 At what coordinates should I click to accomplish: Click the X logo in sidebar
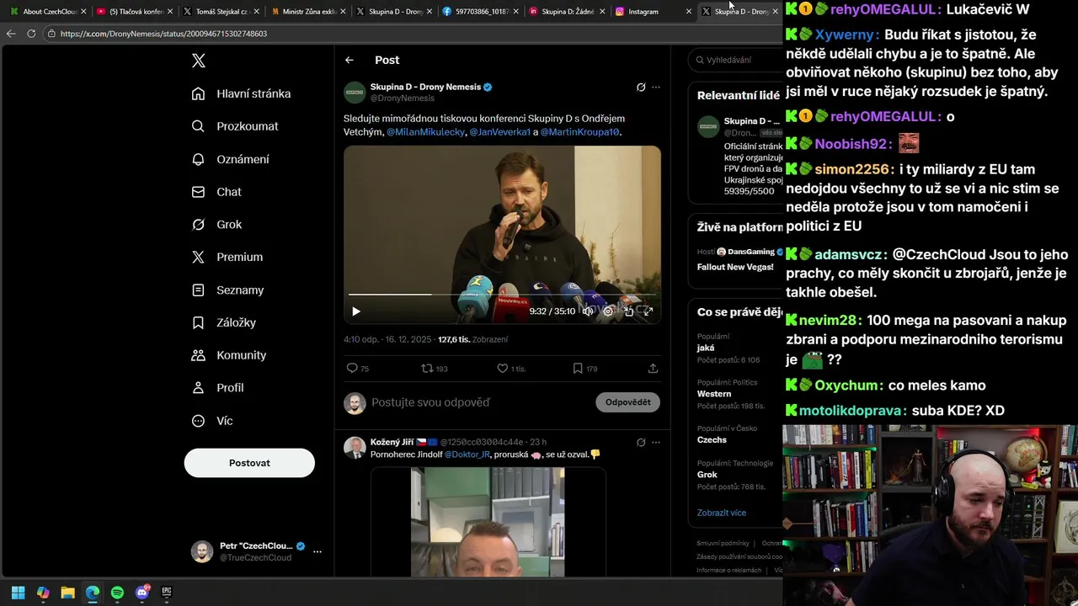pyautogui.click(x=198, y=61)
